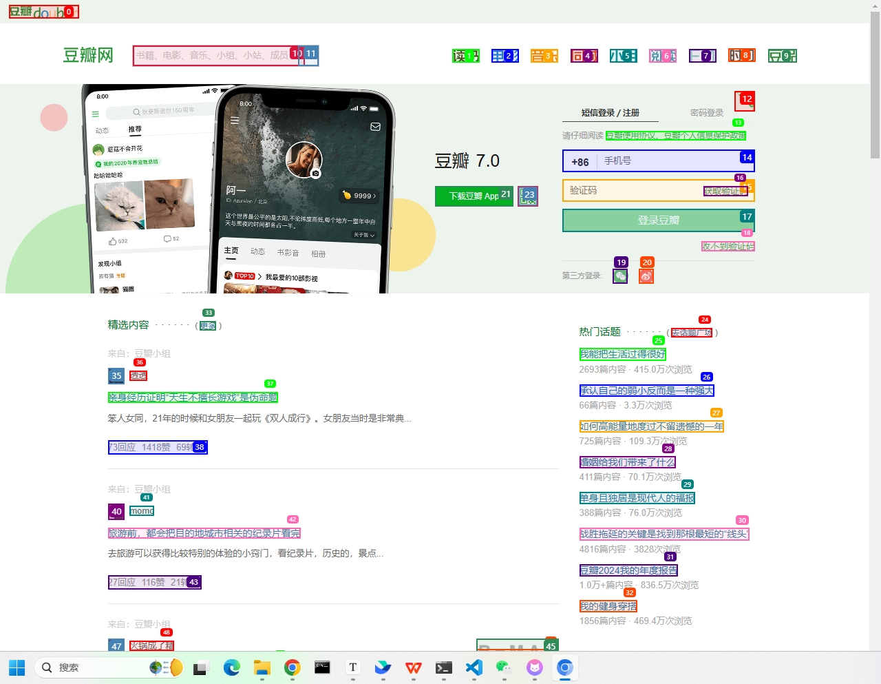Open Visual Studio Code from the taskbar

pos(474,667)
